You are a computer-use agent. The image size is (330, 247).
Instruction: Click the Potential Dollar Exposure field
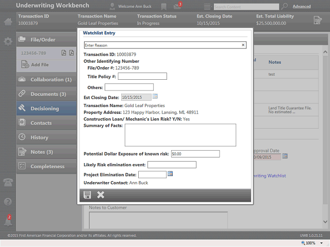(x=195, y=154)
